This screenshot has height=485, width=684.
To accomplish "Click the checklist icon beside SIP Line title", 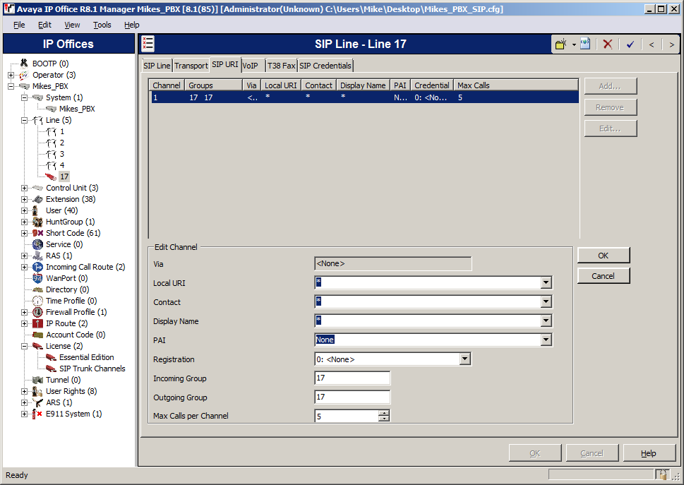I will tap(148, 44).
